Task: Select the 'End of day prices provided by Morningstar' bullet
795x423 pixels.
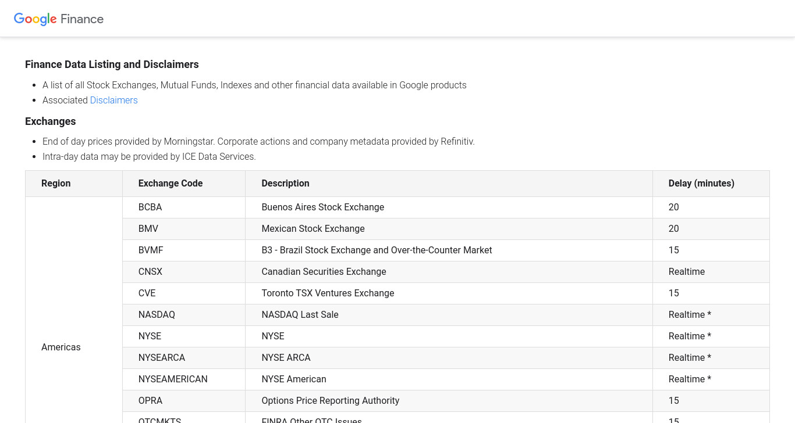Action: (258, 142)
